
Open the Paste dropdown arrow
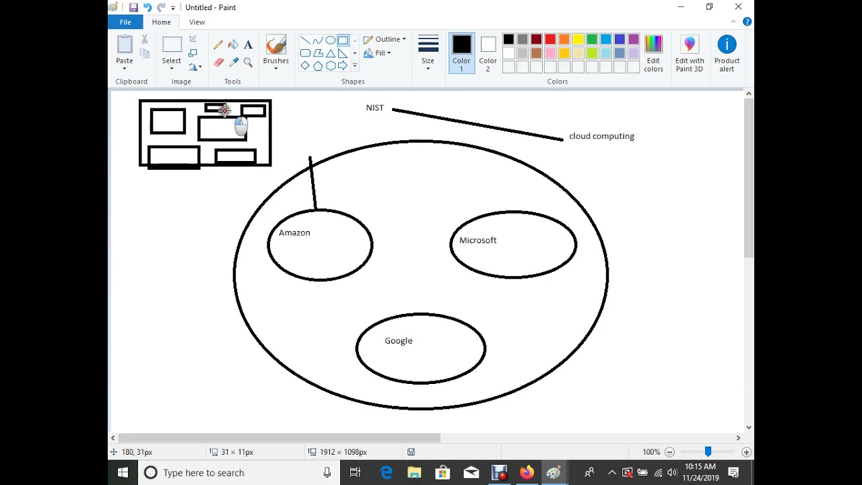click(125, 69)
